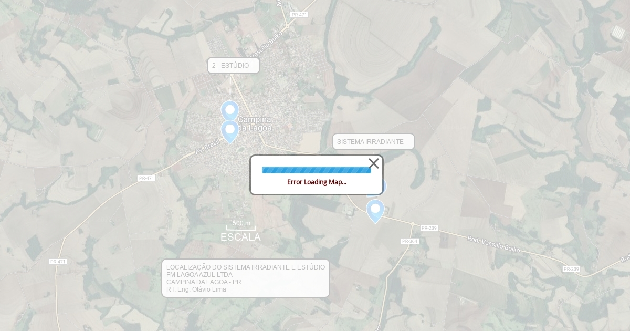Click the Error Loading Map message text
630x331 pixels.
(x=317, y=182)
